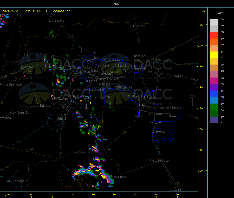Click the Paso_Barroso label
The height and width of the screenshot is (198, 234).
pos(159,161)
